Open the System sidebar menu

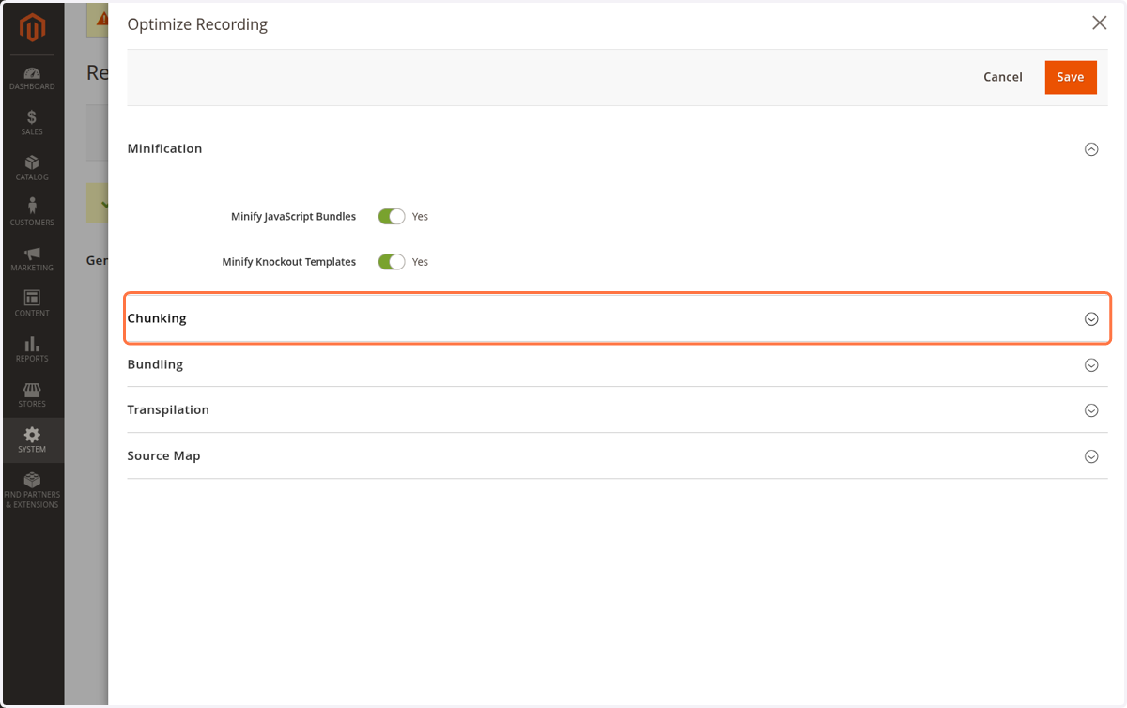[x=32, y=439]
